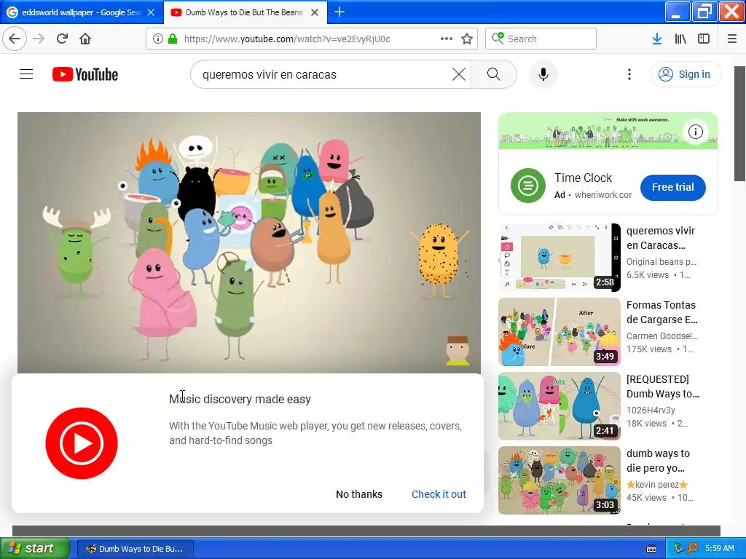Toggle the Firefox sidebar icon

click(x=704, y=39)
